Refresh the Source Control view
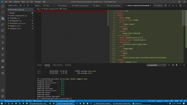This screenshot has width=187, height=105. tap(28, 6)
